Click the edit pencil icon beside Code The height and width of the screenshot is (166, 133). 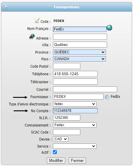[x=37, y=20]
